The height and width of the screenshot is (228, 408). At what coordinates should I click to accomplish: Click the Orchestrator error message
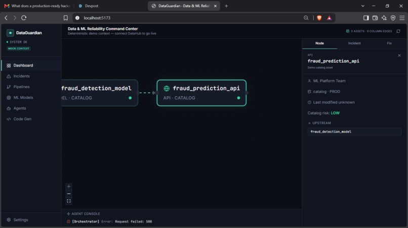click(112, 221)
